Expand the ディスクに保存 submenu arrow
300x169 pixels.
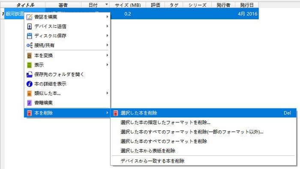107,36
